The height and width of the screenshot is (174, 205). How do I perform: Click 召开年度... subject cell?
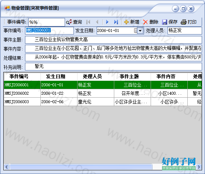(x=132, y=93)
